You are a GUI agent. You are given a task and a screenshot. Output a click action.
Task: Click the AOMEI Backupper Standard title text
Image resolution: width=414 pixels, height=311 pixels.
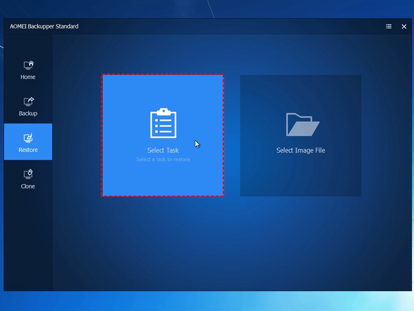pyautogui.click(x=44, y=26)
